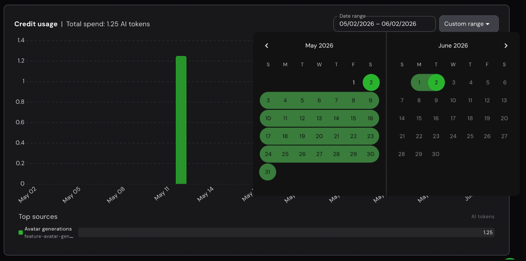
Task: Click the Date range input field
Action: [384, 24]
